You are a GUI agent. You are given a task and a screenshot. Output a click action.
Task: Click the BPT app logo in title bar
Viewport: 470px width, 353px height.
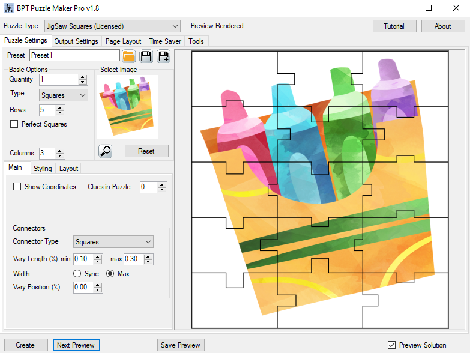[x=8, y=8]
